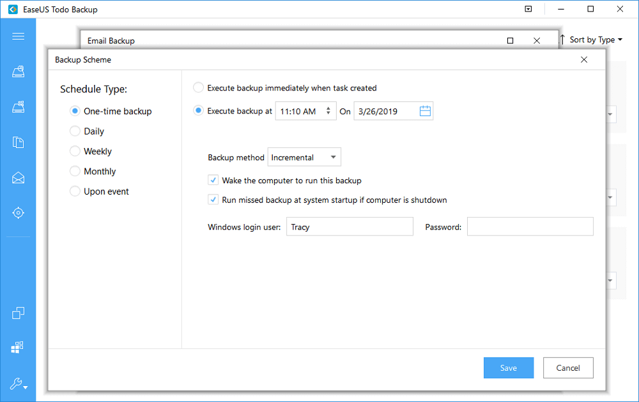Click the EaseUS Todo Backup app logo
This screenshot has height=402, width=639.
13,9
